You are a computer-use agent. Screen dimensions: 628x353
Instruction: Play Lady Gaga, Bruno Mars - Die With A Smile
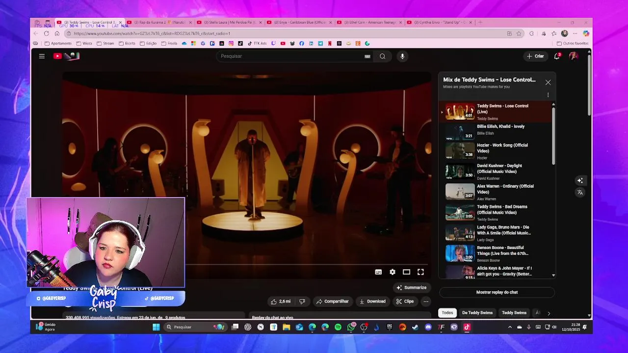496,233
